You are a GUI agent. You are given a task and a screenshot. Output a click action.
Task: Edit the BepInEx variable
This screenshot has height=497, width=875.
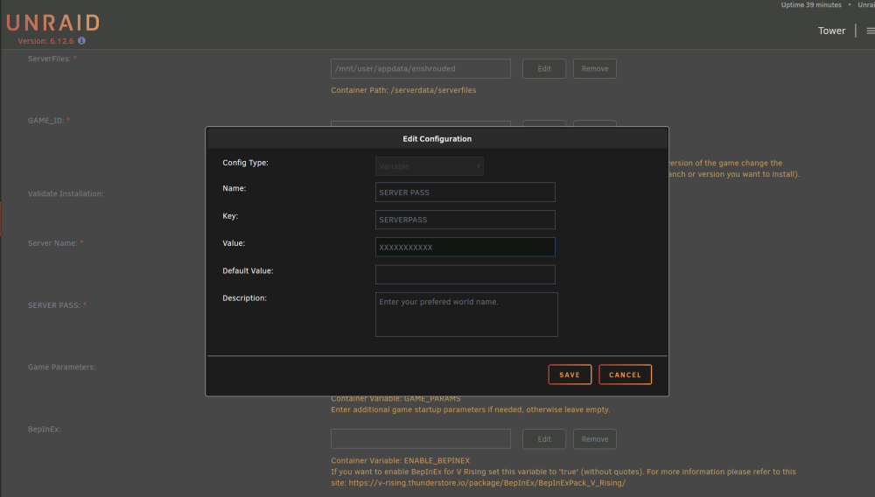[x=544, y=439]
